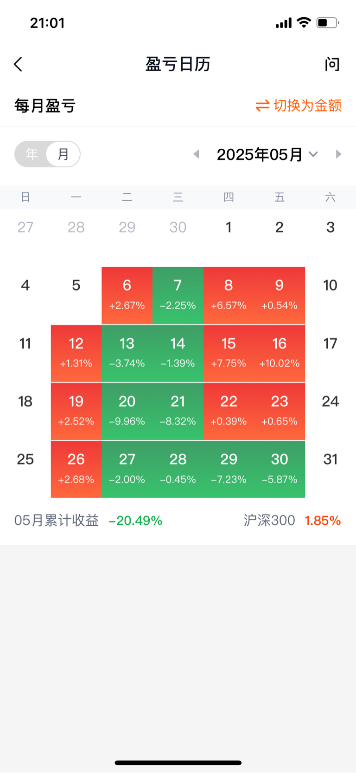This screenshot has width=356, height=773.
Task: Open the 问 help icon
Action: (x=332, y=64)
